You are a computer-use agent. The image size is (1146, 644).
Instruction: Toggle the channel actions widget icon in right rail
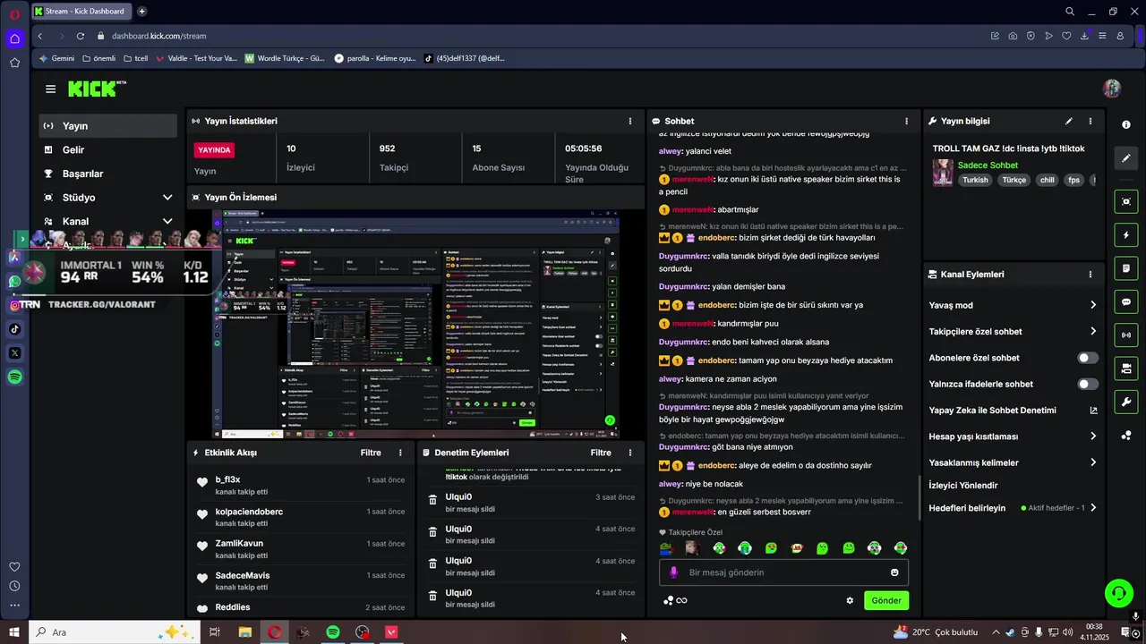[1126, 369]
